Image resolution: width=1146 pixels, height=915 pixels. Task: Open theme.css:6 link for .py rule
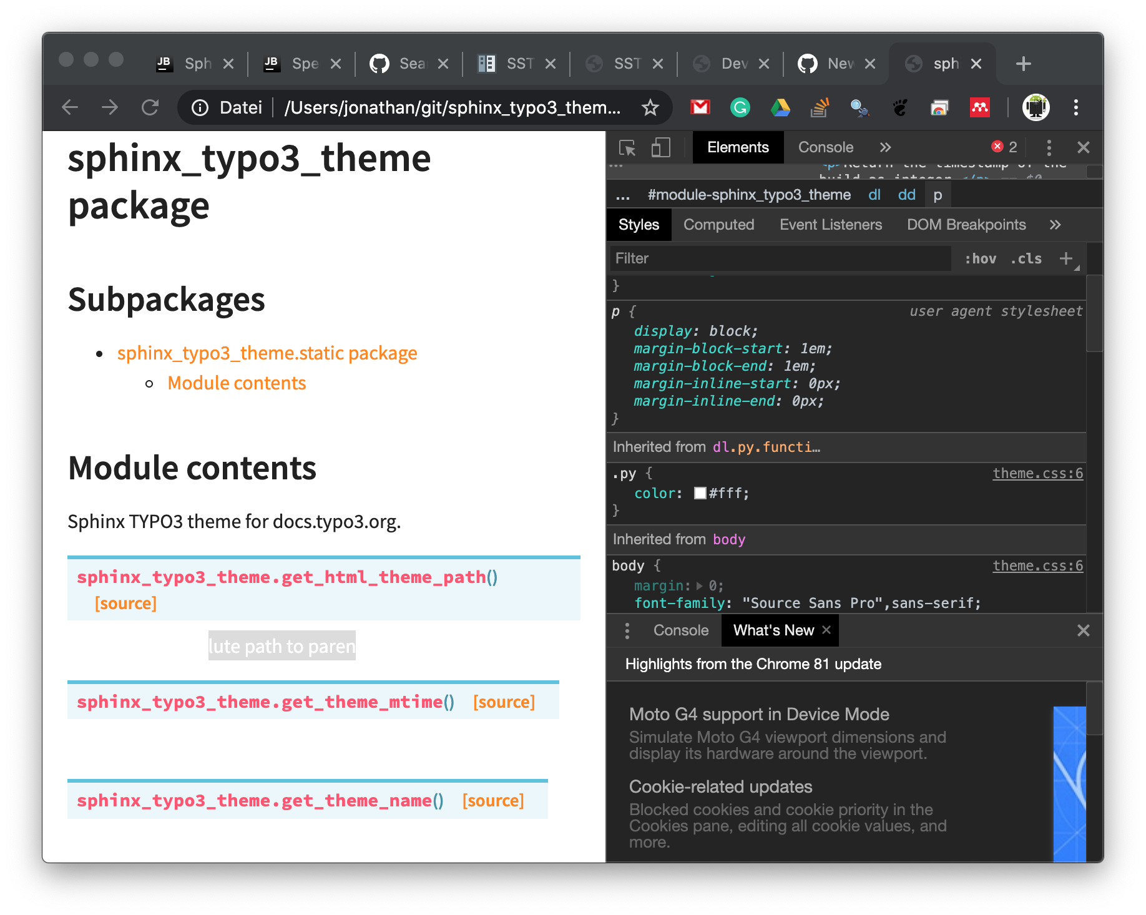tap(1037, 474)
